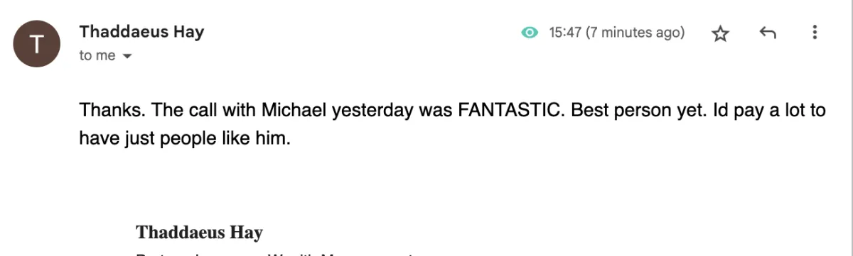853x256 pixels.
Task: Click the text "have just people like him."
Action: tap(185, 138)
